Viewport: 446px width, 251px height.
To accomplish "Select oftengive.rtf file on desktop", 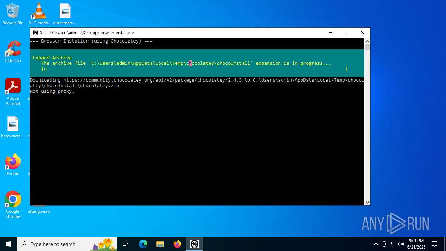I will [x=39, y=211].
